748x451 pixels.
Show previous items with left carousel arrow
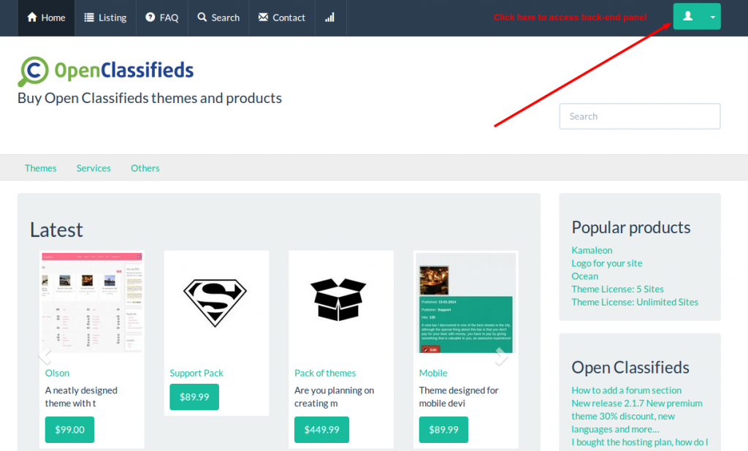(45, 355)
